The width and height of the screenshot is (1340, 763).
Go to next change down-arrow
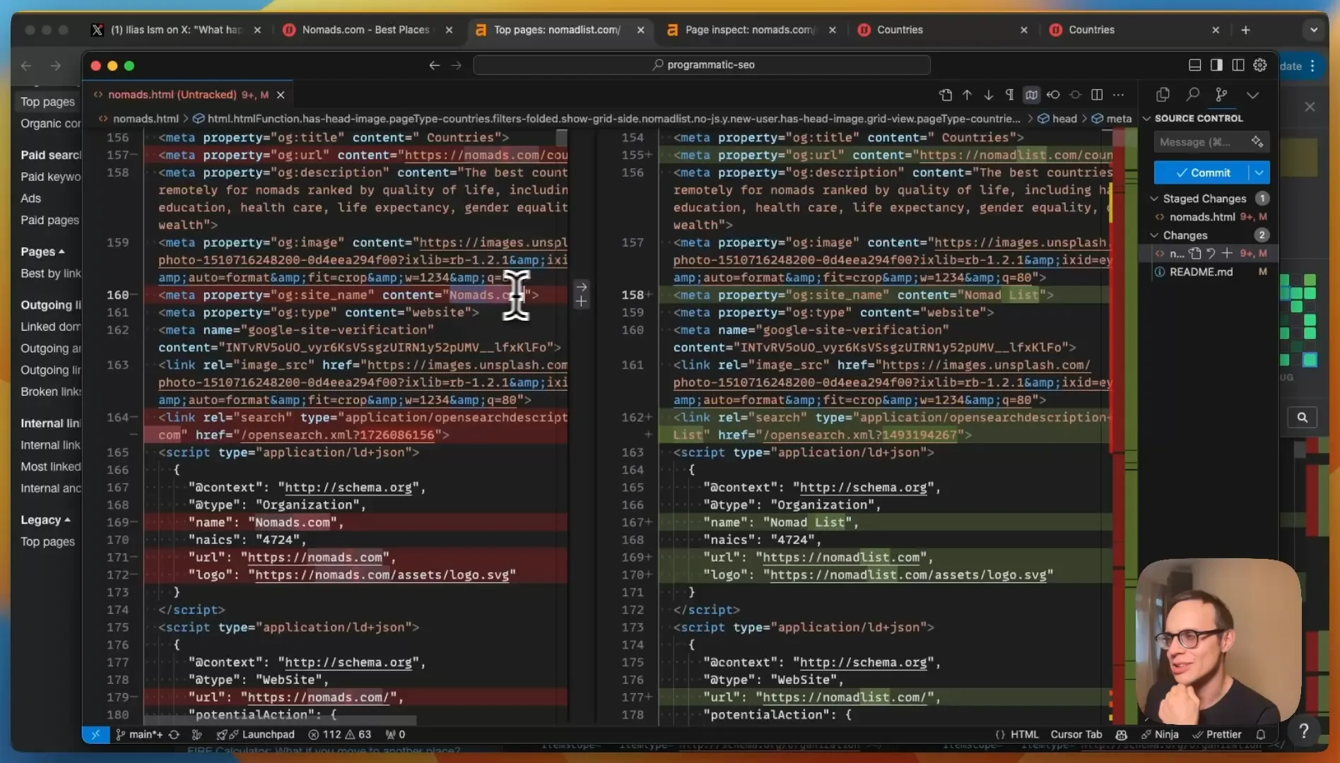tap(988, 95)
